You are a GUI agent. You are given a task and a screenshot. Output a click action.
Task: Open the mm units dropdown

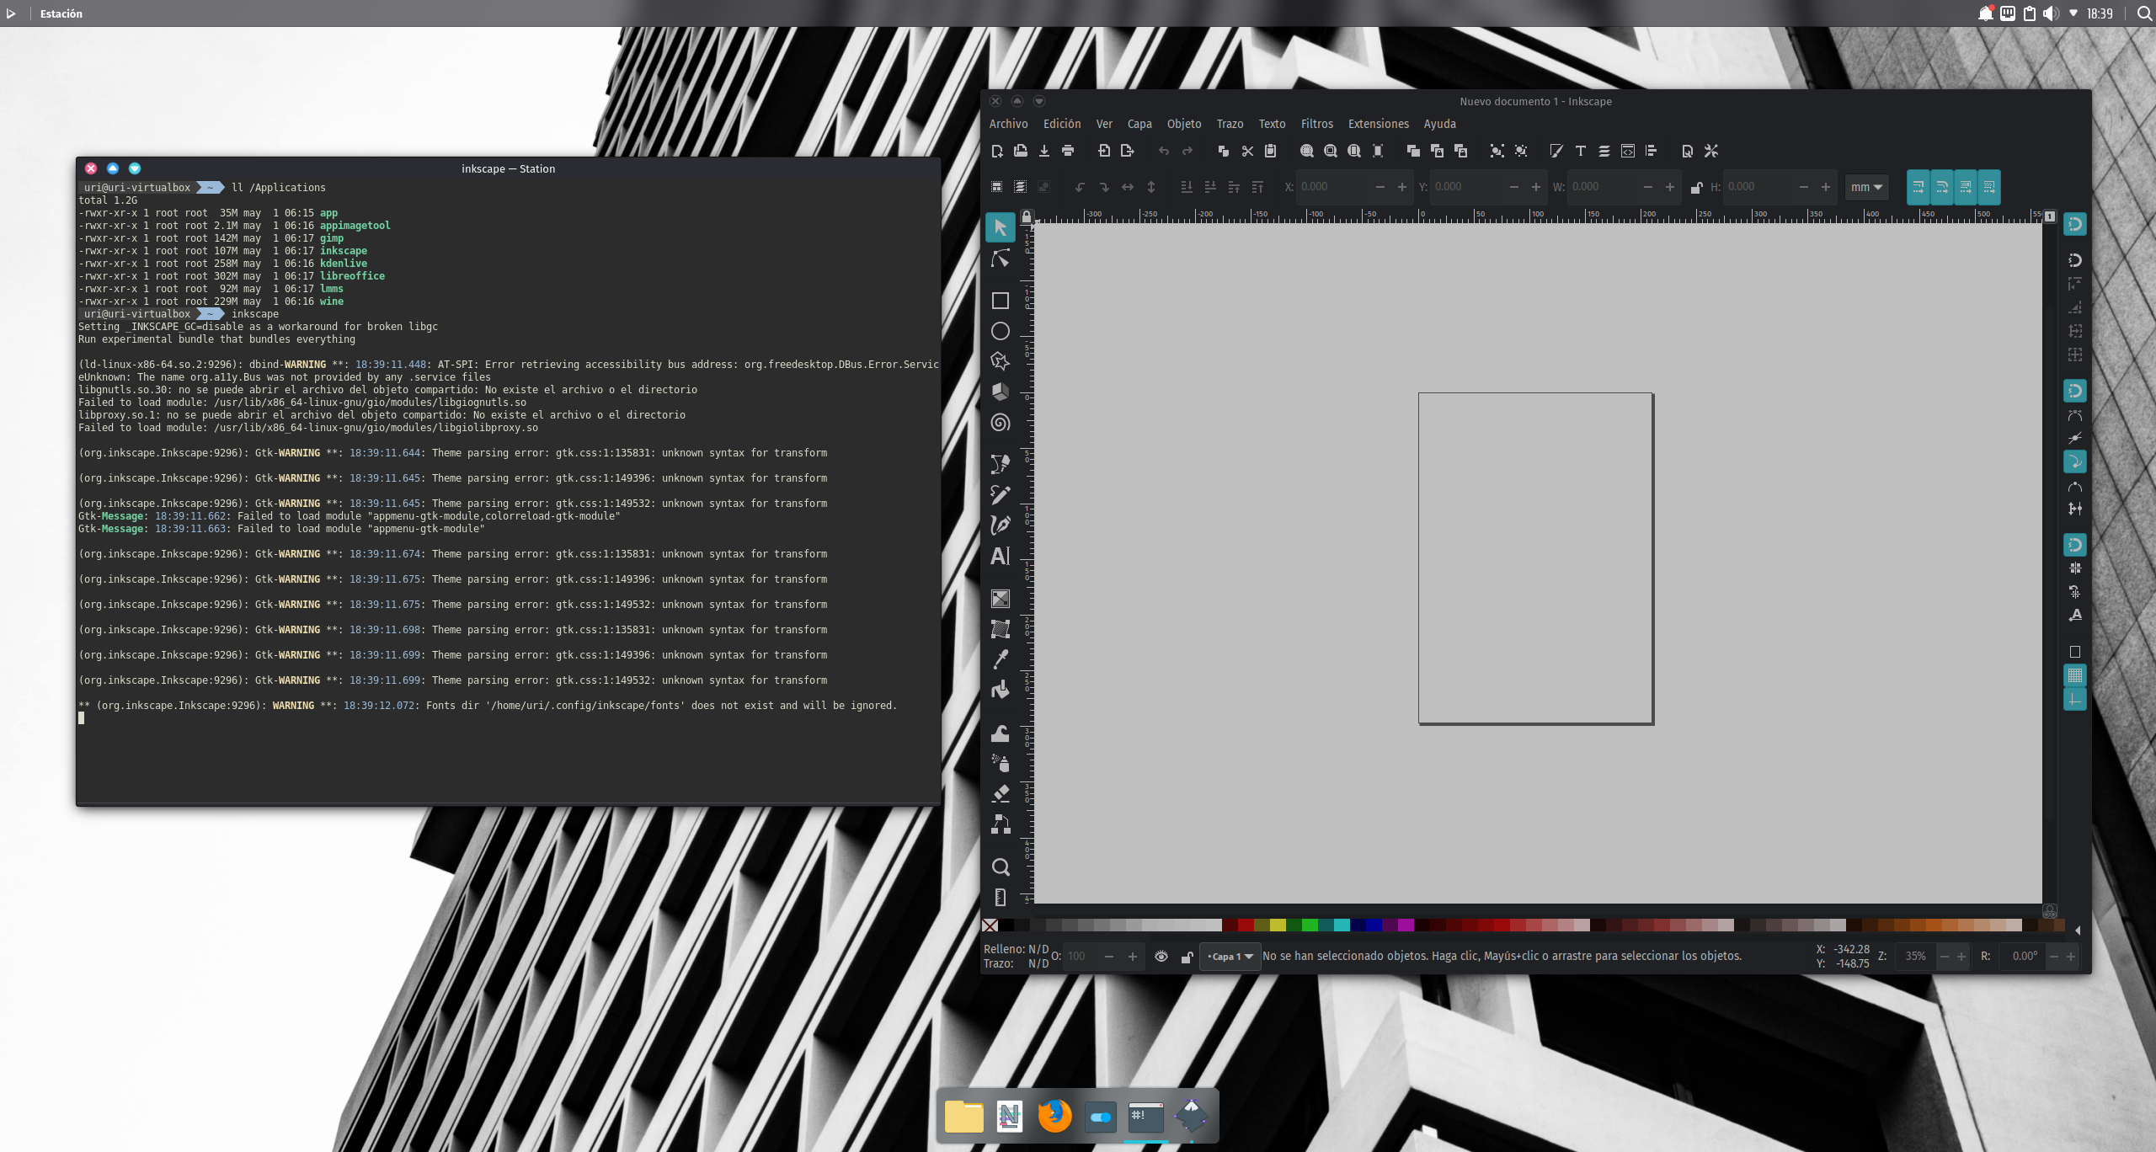[1866, 187]
